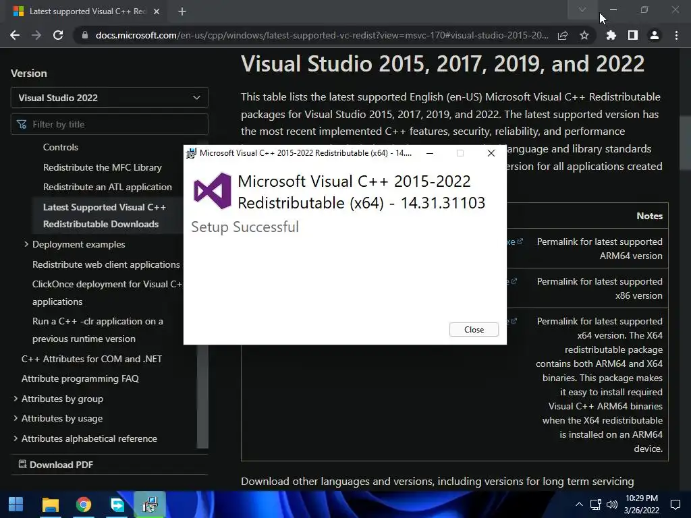
Task: Click the ARM64 download link by its external icon
Action: (520, 241)
